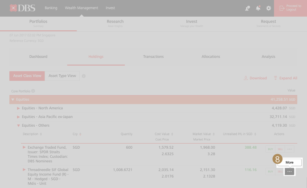307x188 pixels.
Task: Open more actions for Threadneedle fund
Action: (289, 171)
